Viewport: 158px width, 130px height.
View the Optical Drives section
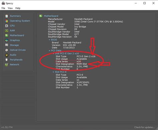(18, 50)
